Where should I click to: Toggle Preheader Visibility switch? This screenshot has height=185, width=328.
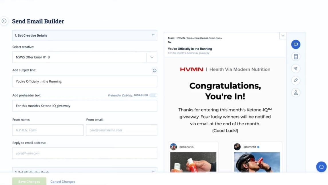pos(153,95)
